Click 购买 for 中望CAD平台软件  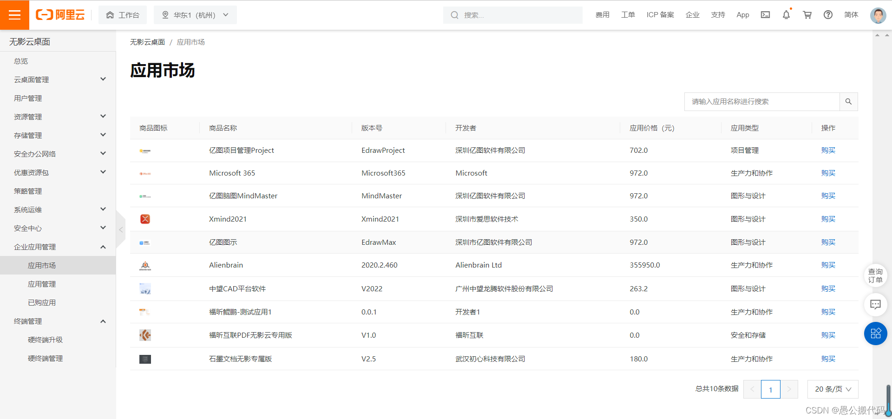(828, 289)
